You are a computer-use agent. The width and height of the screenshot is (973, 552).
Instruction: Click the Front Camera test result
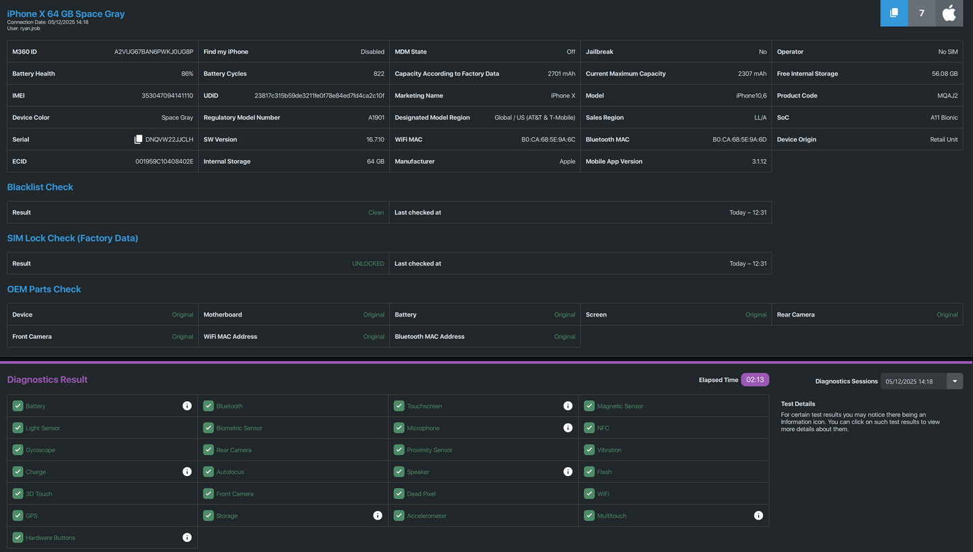click(234, 494)
